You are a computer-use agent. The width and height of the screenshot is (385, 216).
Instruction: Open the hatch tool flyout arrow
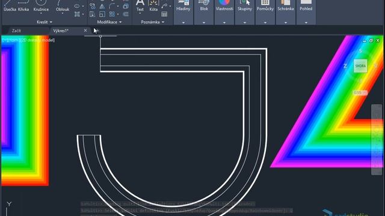[83, 14]
